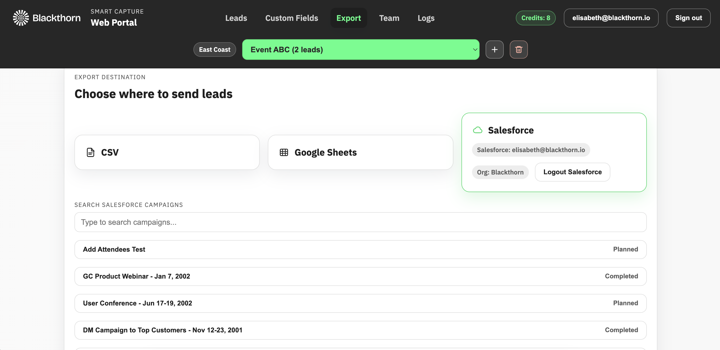
Task: Open the CSV export destination card
Action: pos(167,152)
